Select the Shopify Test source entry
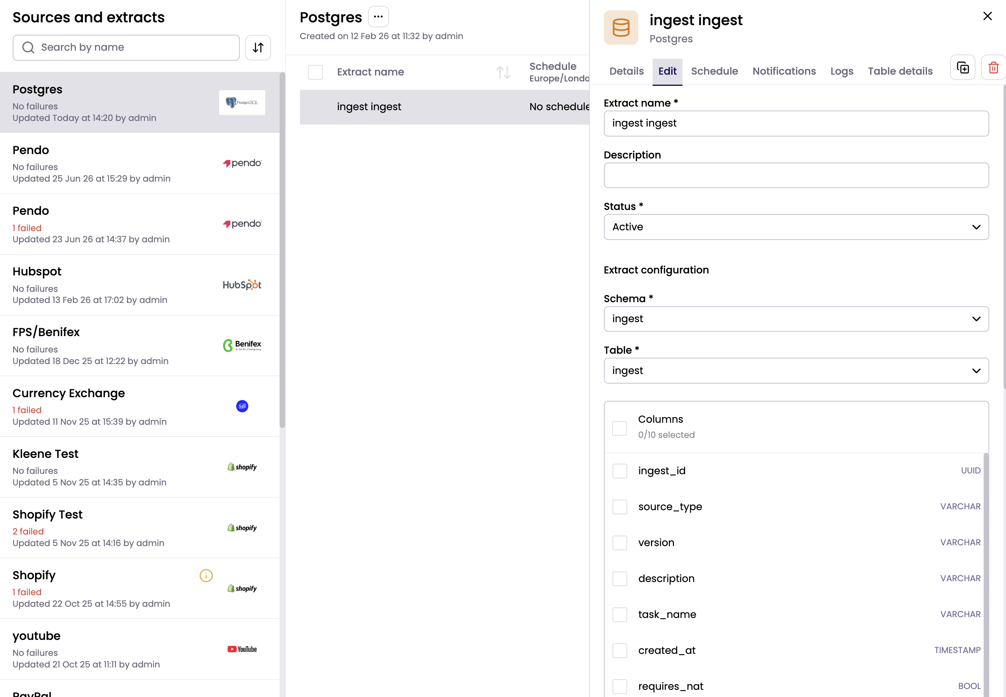Viewport: 1006px width, 697px height. click(x=140, y=528)
